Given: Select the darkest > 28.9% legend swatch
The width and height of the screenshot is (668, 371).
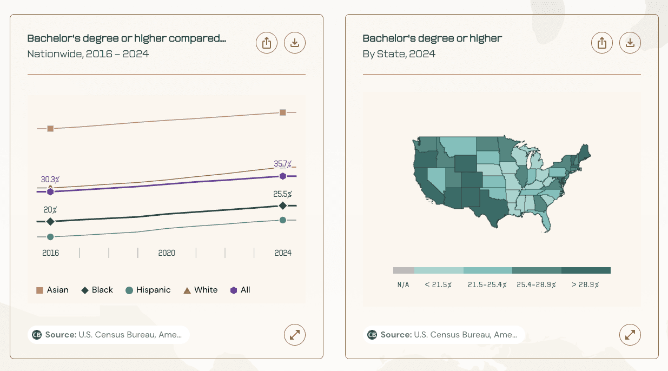Looking at the screenshot, I should [x=586, y=270].
